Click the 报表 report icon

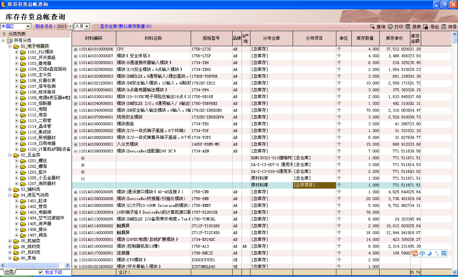[x=408, y=27]
